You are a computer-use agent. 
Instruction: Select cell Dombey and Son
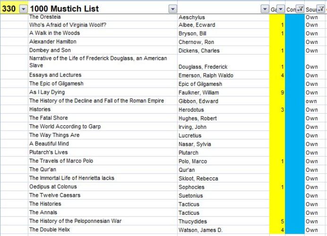click(103, 50)
